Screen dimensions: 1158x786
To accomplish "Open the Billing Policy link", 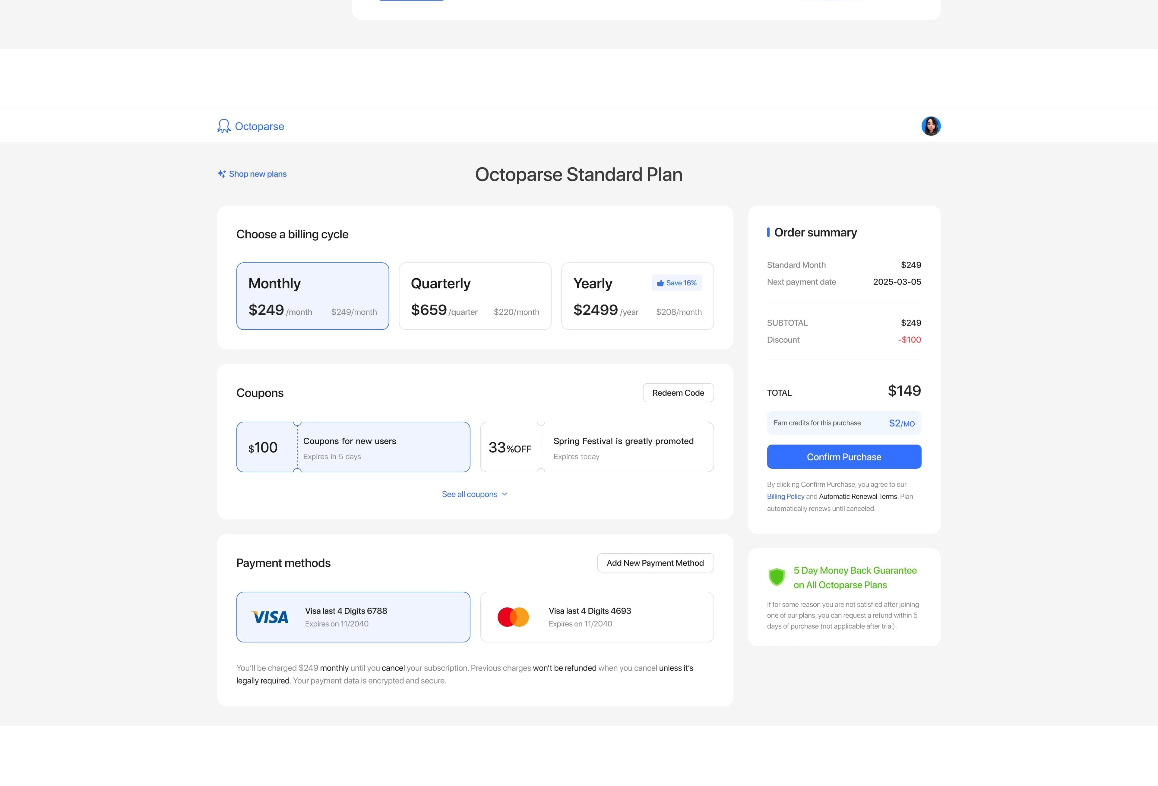I will click(786, 496).
